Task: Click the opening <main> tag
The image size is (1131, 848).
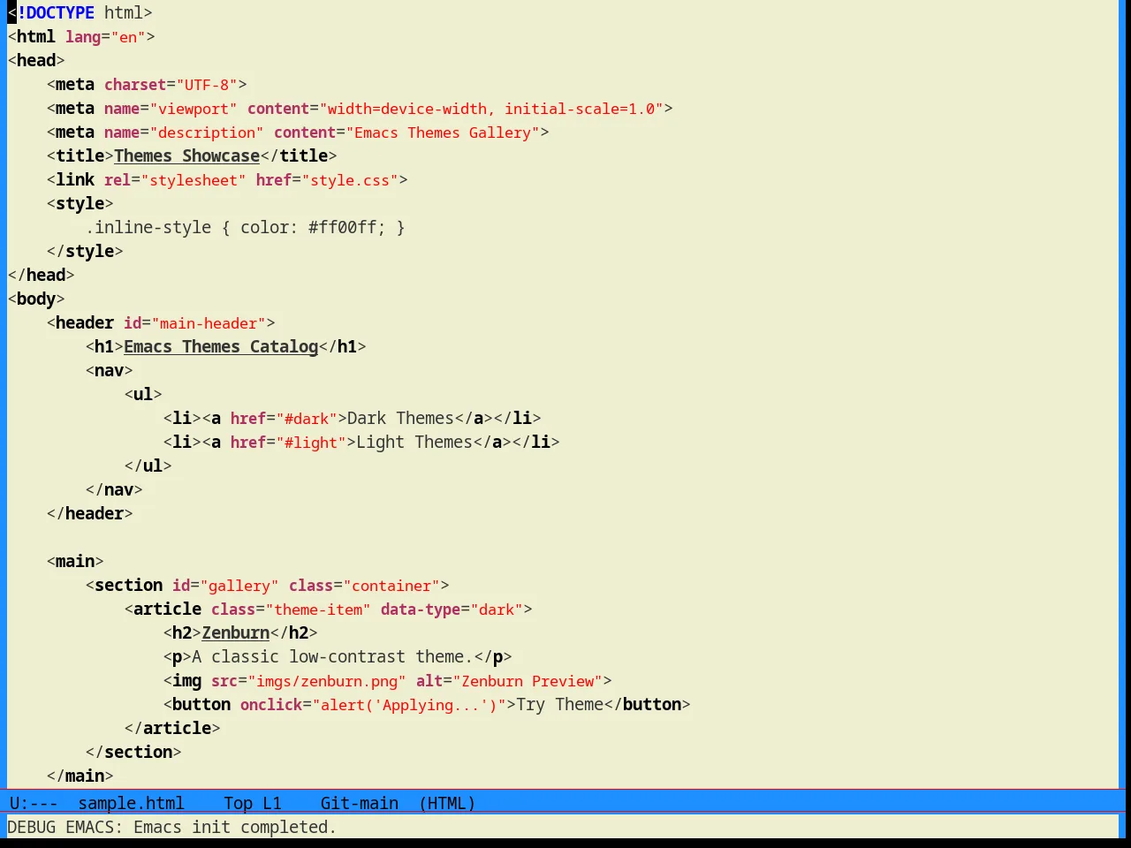Action: pyautogui.click(x=75, y=561)
